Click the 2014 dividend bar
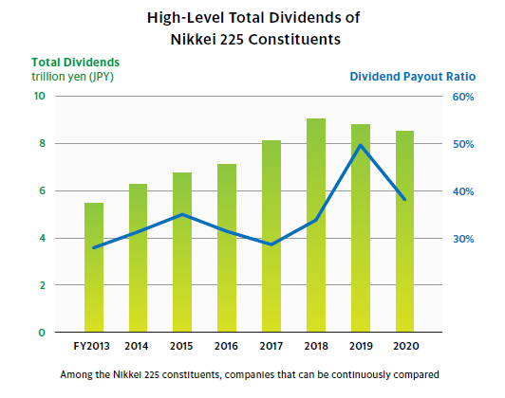Screen dimensions: 505x398 point(138,258)
